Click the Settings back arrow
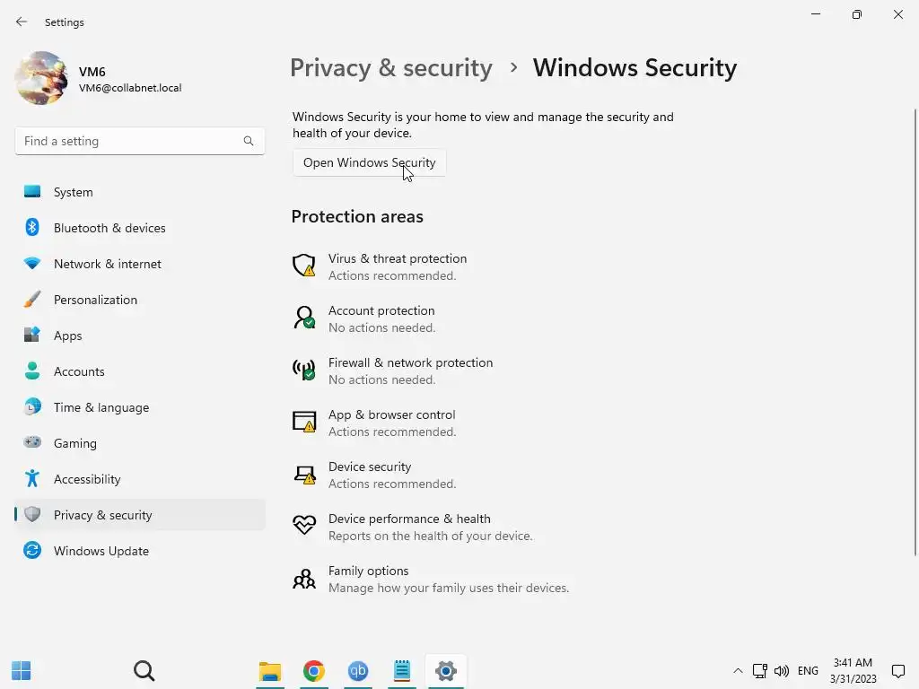 pyautogui.click(x=22, y=22)
